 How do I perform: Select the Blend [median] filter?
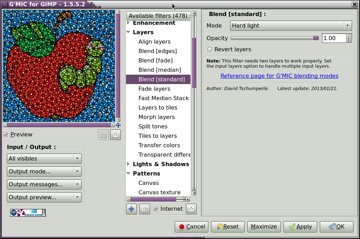(158, 70)
